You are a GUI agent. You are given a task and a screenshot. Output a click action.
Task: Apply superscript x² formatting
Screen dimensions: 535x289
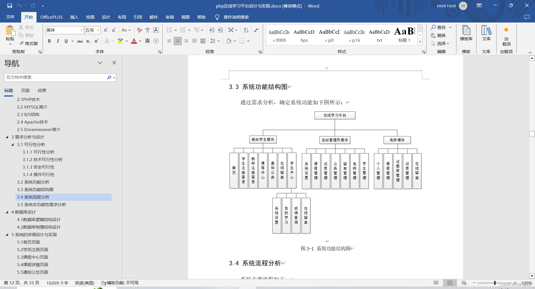coord(96,41)
